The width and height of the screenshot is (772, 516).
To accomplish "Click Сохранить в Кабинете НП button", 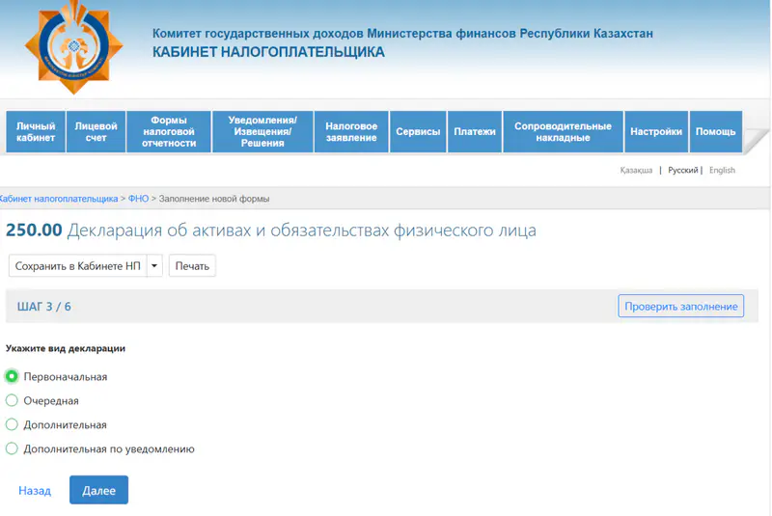I will click(77, 266).
